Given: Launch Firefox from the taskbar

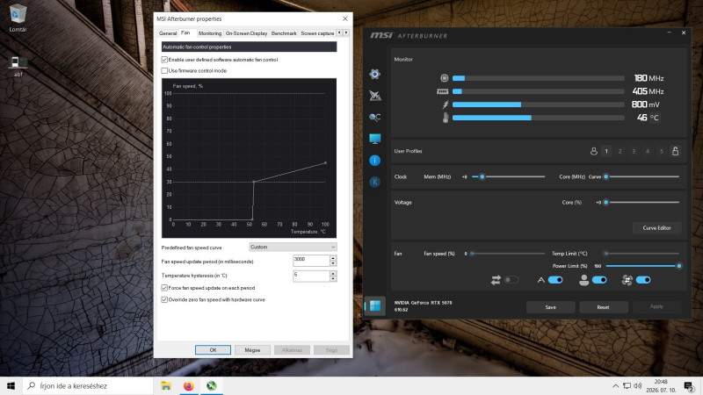Looking at the screenshot, I should (189, 385).
